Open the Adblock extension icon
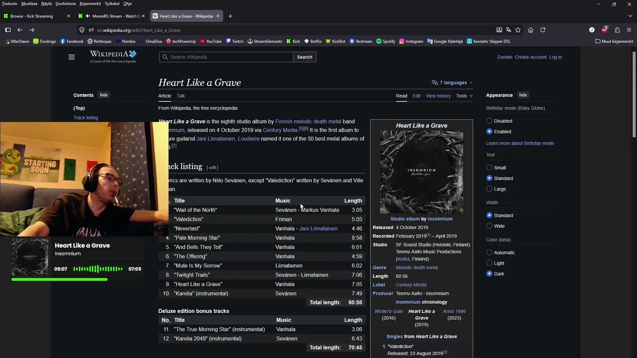The width and height of the screenshot is (637, 358). tap(605, 30)
